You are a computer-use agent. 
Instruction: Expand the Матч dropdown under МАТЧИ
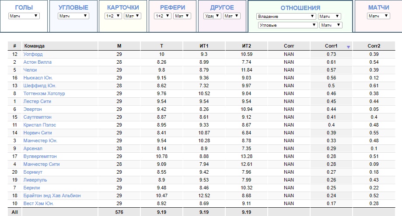[379, 16]
